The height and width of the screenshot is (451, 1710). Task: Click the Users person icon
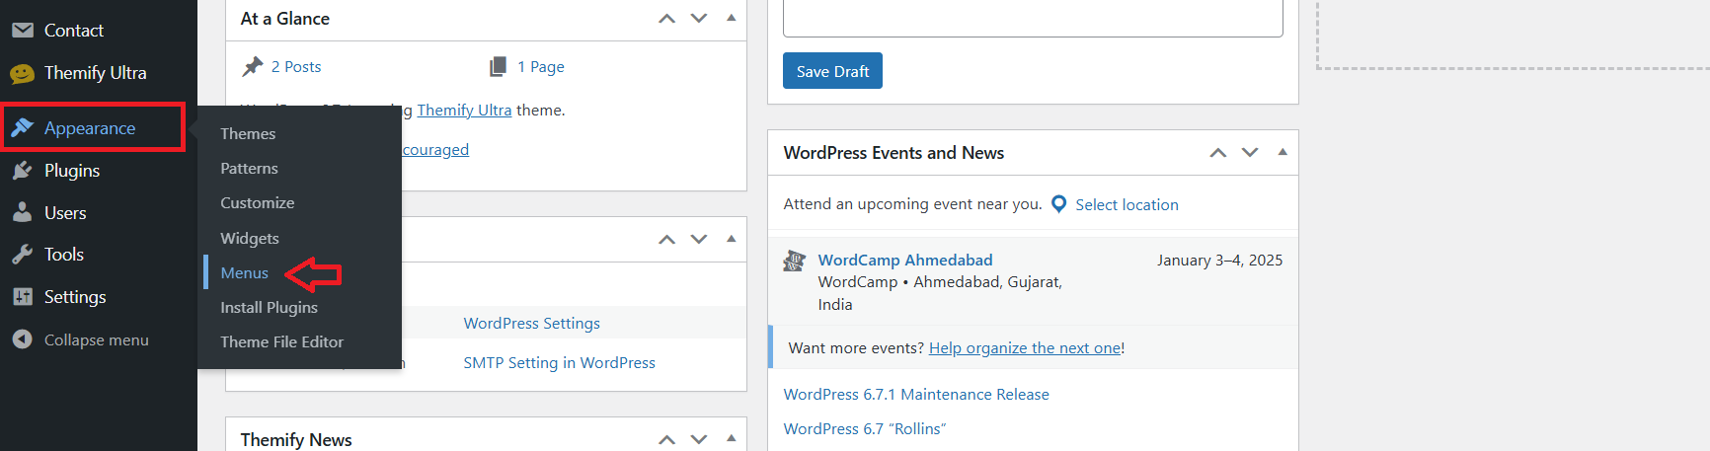(22, 213)
